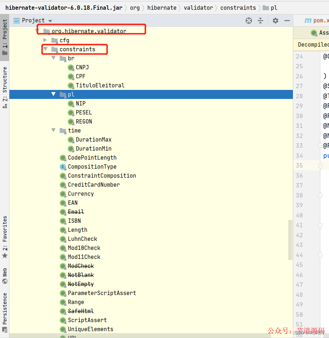Click the deprecated Email annotation icon

pos(63,212)
